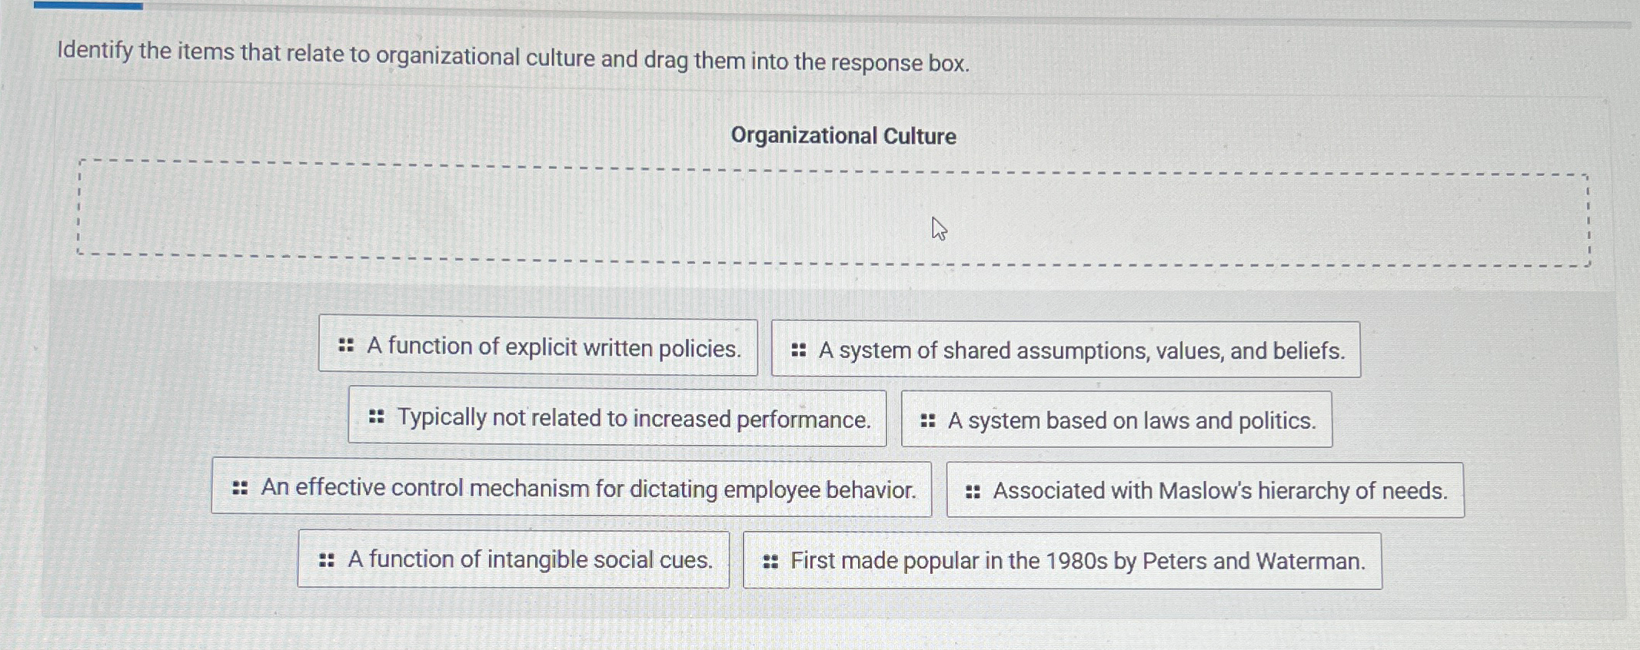This screenshot has height=650, width=1640.
Task: Click the drag handle on 'A system of shared assumptions, values, and beliefs'
Action: coord(797,350)
